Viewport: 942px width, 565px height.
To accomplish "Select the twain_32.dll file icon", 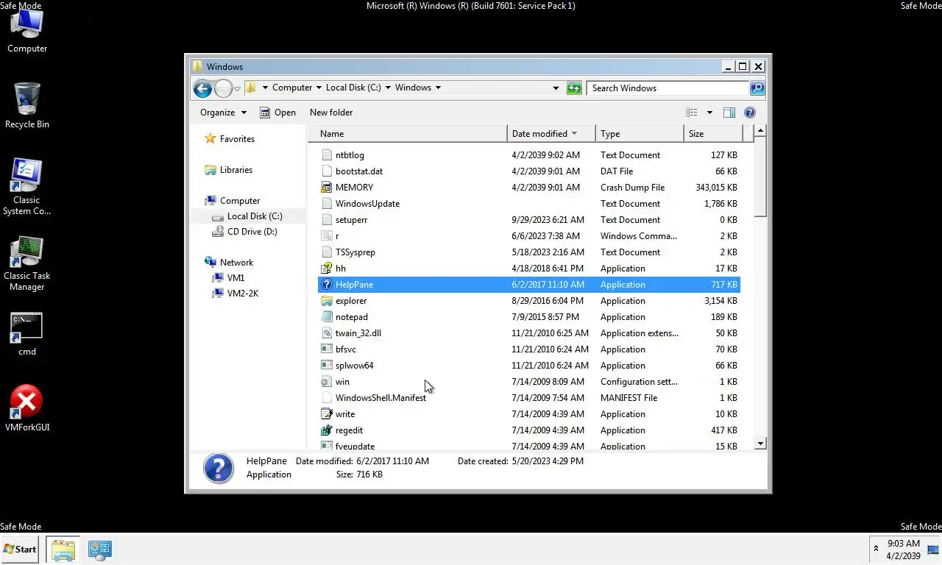I will point(327,333).
